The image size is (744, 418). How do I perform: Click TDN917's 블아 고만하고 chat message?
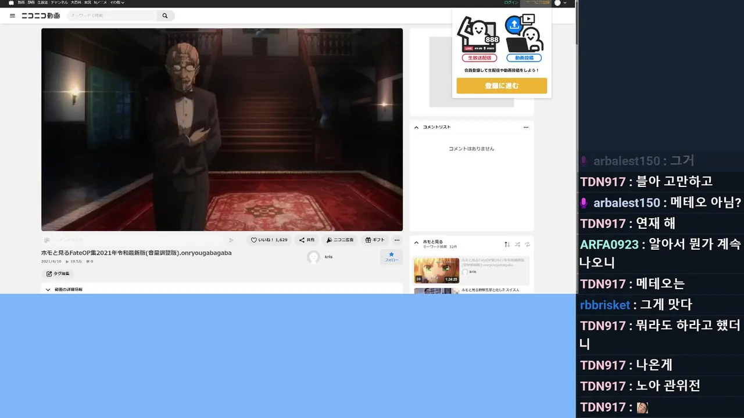click(646, 181)
